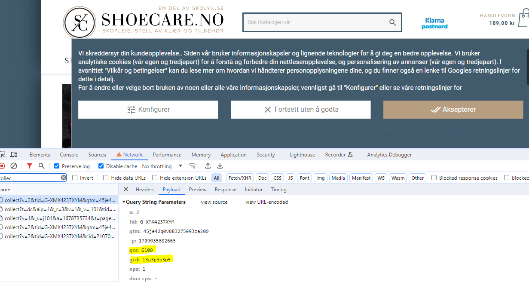
Task: Stop recording the network log
Action: pyautogui.click(x=2, y=166)
